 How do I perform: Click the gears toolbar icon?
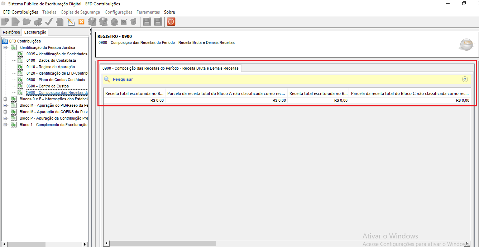click(38, 22)
